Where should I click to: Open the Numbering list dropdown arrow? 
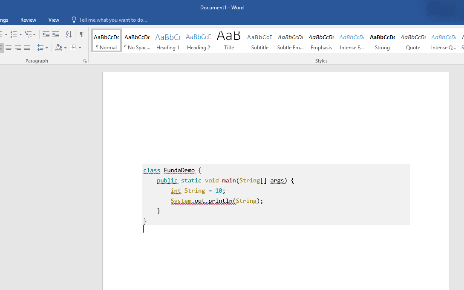click(20, 34)
